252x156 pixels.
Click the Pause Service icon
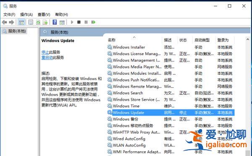click(x=86, y=22)
